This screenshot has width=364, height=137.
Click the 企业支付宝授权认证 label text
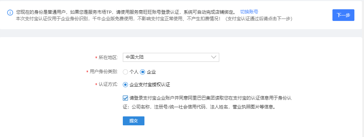(150, 85)
